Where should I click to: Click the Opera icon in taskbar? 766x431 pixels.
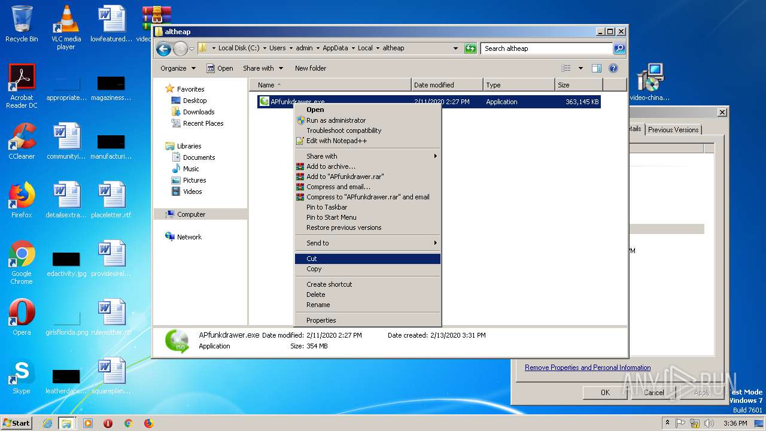[108, 423]
